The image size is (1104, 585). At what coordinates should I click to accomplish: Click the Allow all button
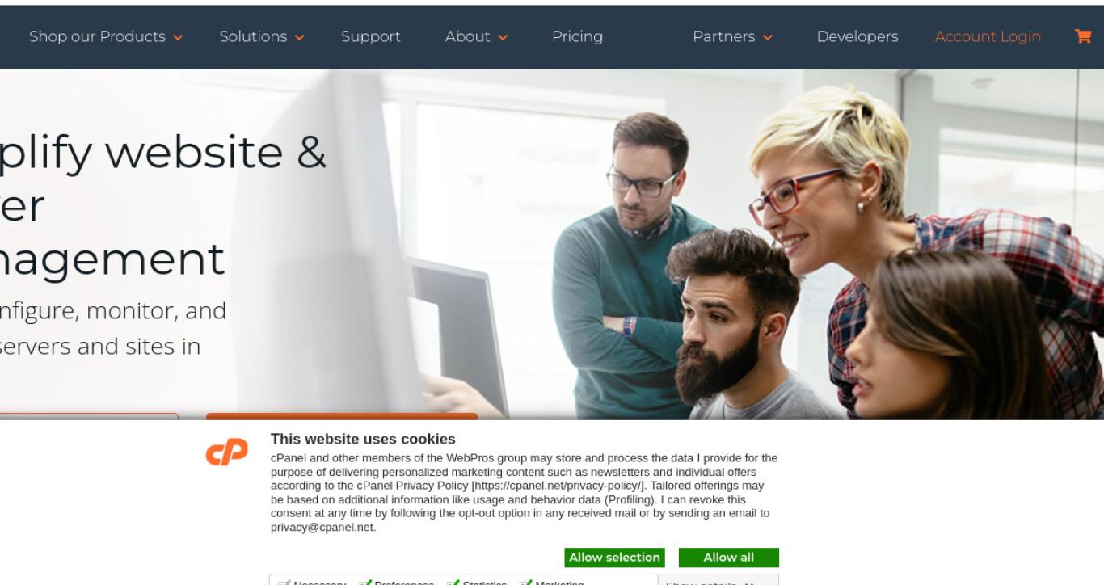coord(729,558)
